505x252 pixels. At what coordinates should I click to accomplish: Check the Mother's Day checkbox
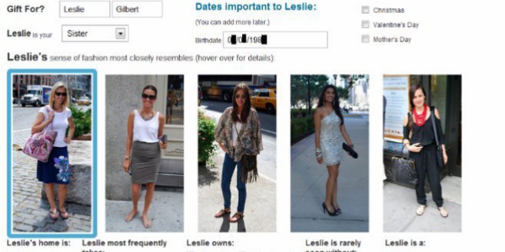click(365, 39)
